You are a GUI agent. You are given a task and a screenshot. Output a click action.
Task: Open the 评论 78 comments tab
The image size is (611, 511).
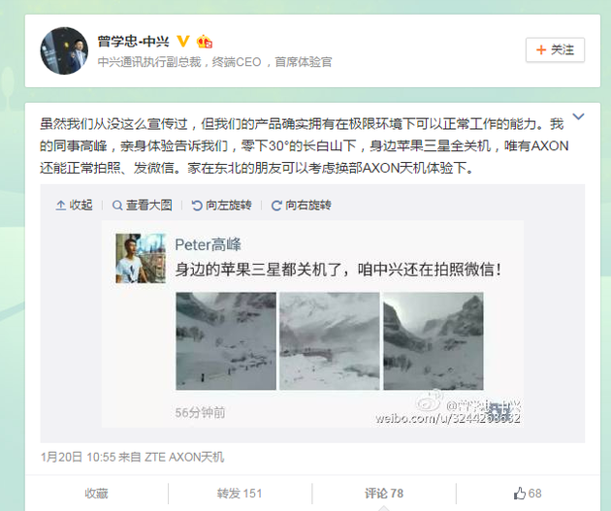tap(384, 494)
